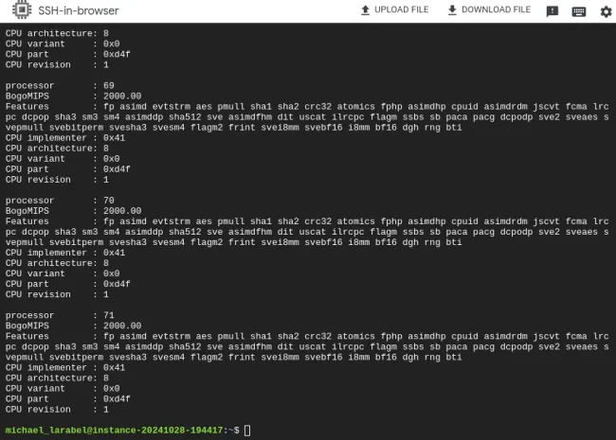Open the send feedback icon
616x440 pixels.
[553, 11]
